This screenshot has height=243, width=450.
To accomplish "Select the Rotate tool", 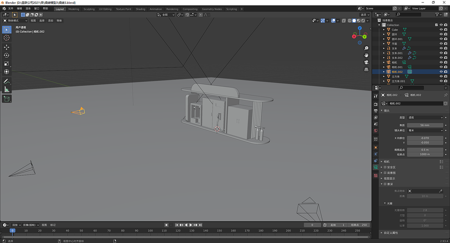I will coord(7,55).
